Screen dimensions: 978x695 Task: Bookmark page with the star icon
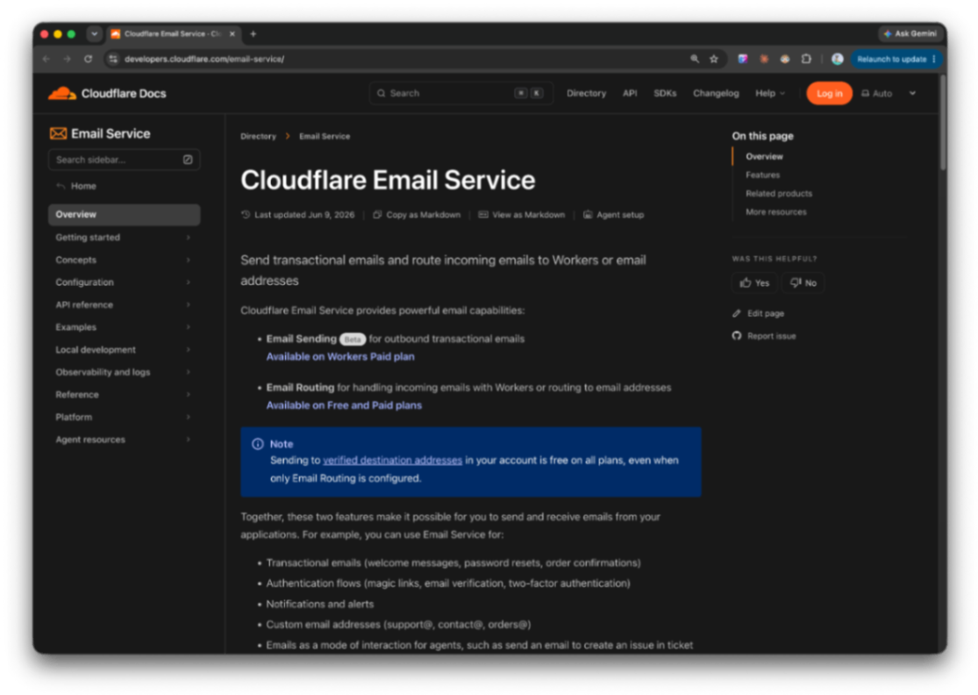point(713,60)
